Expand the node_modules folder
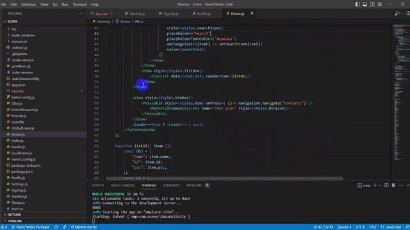410x230 pixels. [x=23, y=35]
